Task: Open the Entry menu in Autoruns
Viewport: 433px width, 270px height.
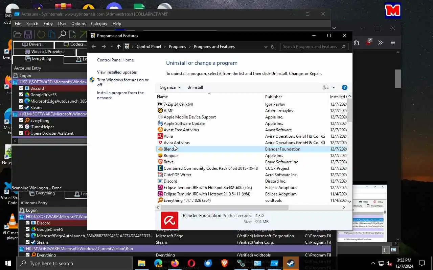Action: pyautogui.click(x=48, y=24)
